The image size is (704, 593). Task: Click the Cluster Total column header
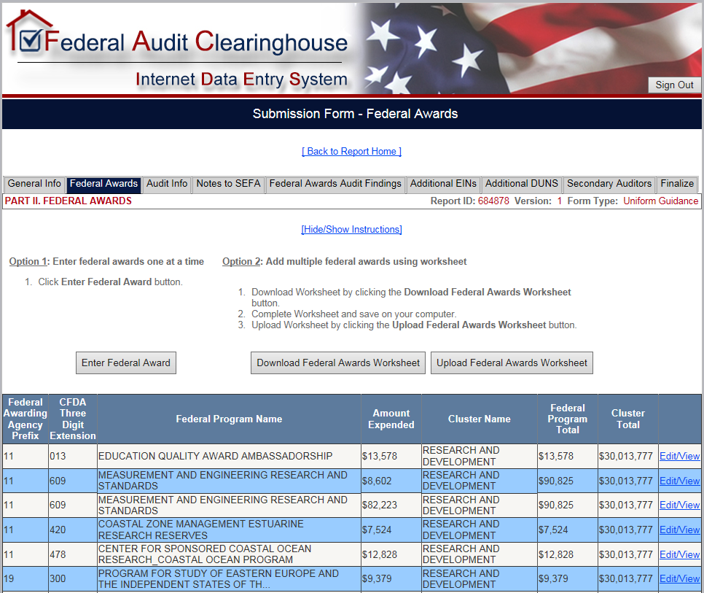(627, 419)
